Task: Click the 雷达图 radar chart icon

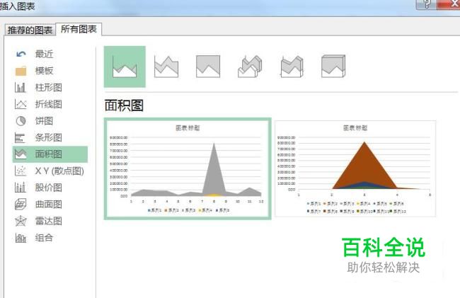Action: click(x=21, y=221)
